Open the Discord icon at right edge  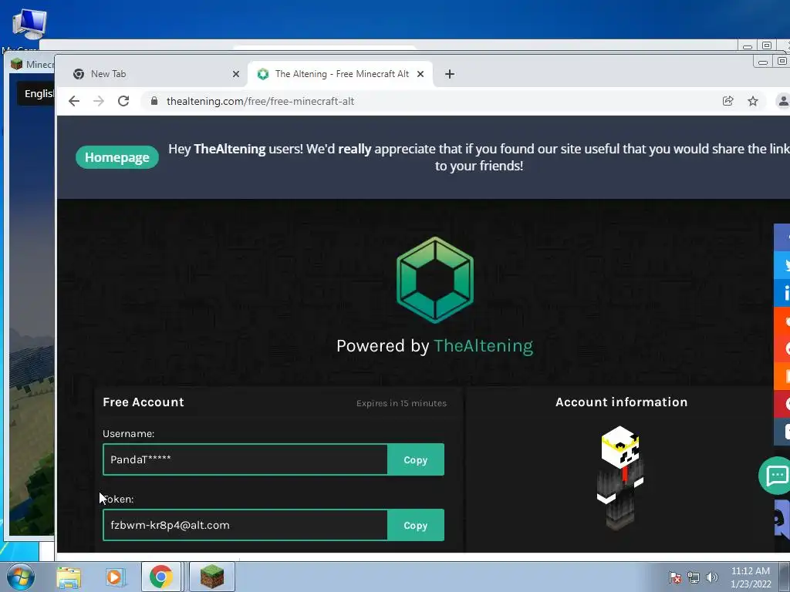pyautogui.click(x=782, y=521)
